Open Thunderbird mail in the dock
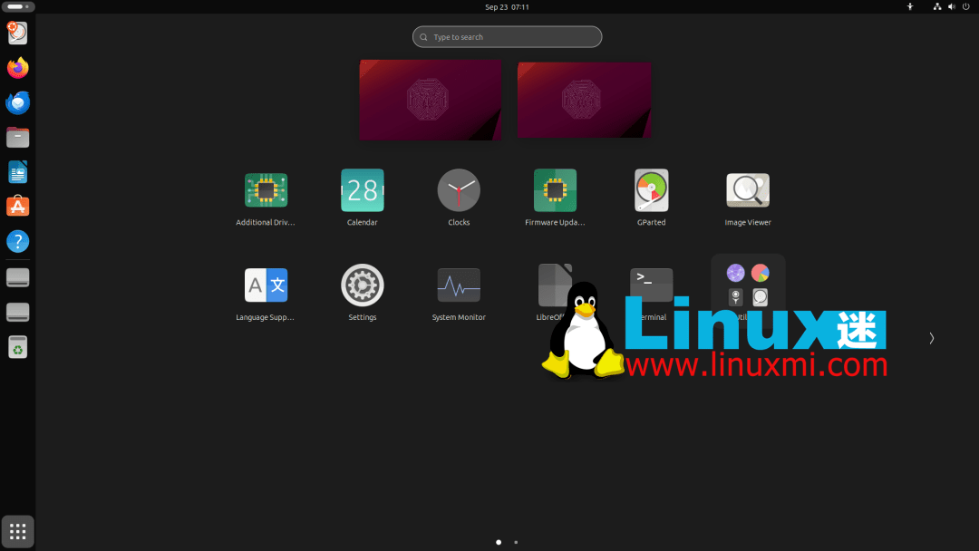 (17, 102)
